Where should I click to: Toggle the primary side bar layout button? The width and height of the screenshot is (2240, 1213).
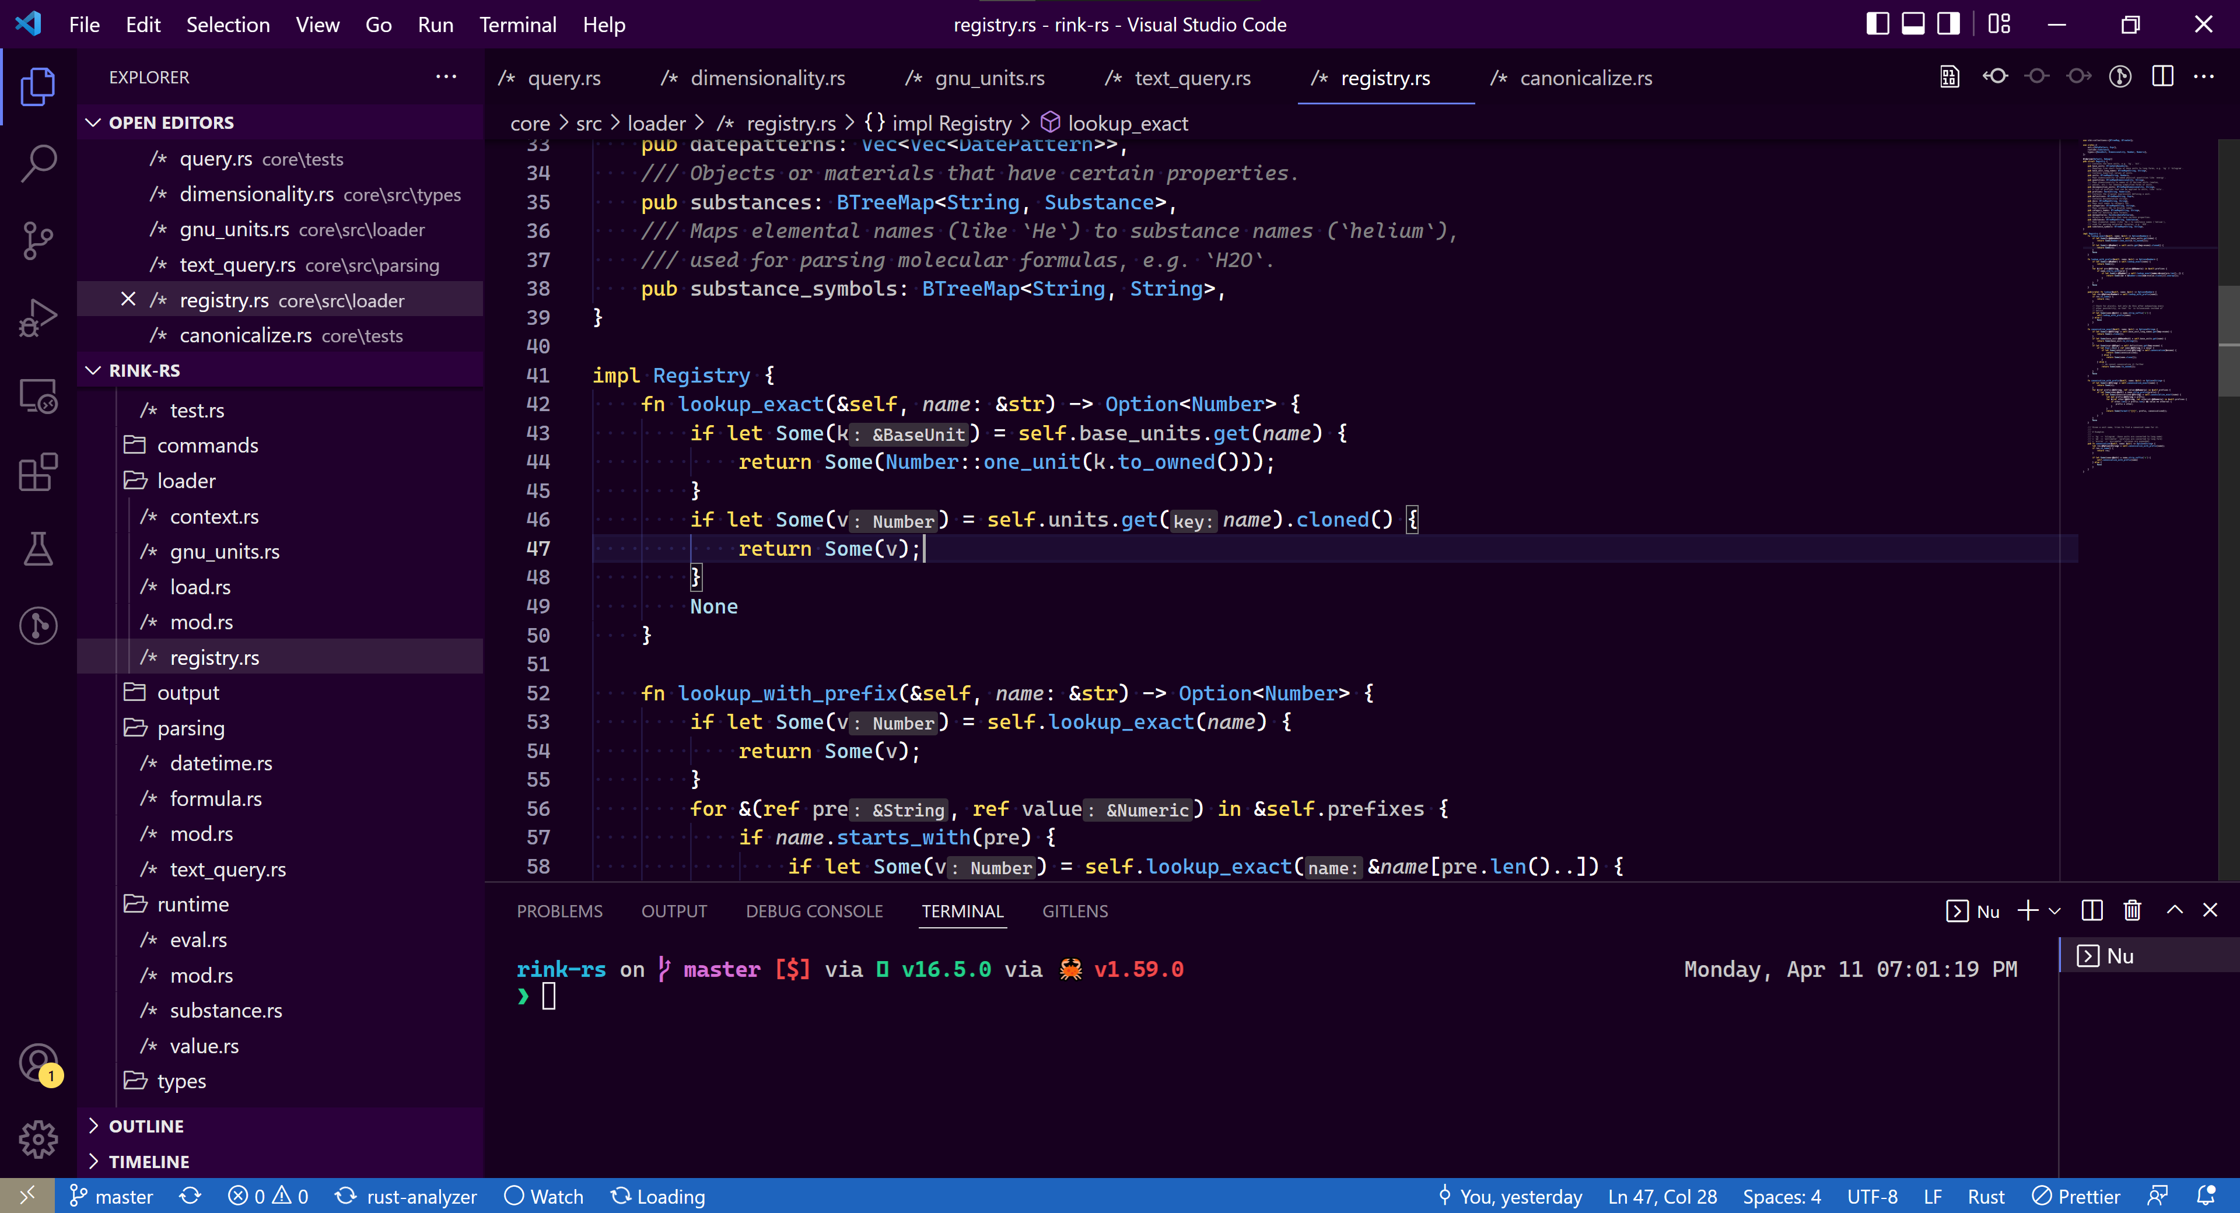1877,24
